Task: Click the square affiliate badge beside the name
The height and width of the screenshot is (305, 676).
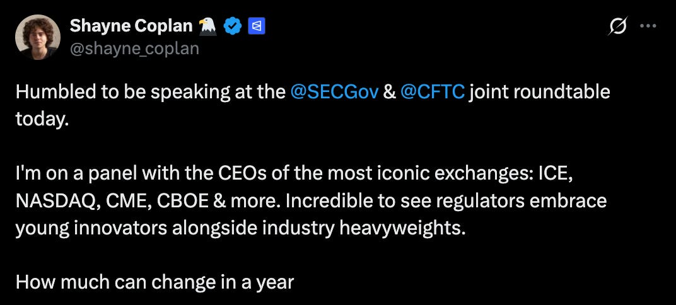Action: tap(257, 26)
